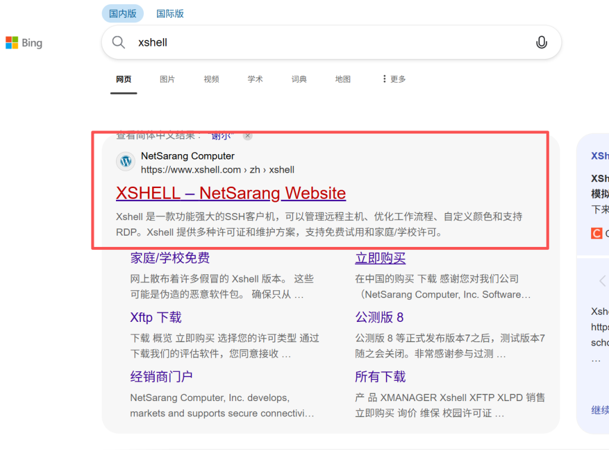Click the 所有下载 (all downloads) link

(380, 377)
